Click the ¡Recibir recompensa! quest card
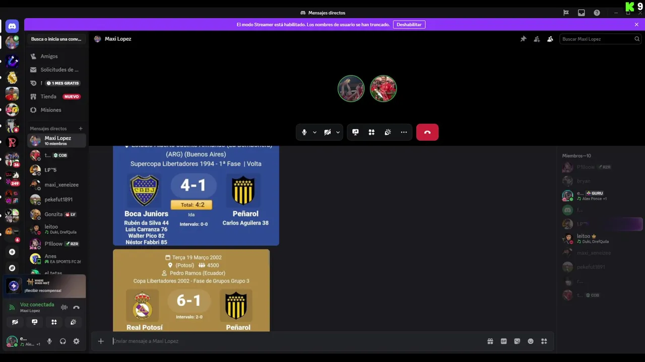The height and width of the screenshot is (362, 645). 45,286
